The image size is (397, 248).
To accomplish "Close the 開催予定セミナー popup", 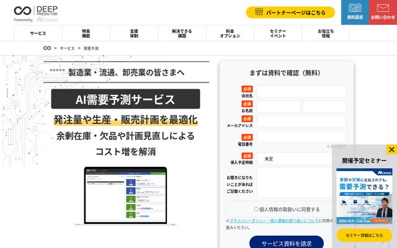I will [x=391, y=149].
